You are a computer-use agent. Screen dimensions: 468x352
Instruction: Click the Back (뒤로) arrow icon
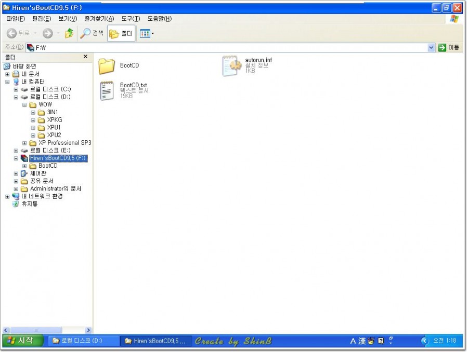(11, 33)
